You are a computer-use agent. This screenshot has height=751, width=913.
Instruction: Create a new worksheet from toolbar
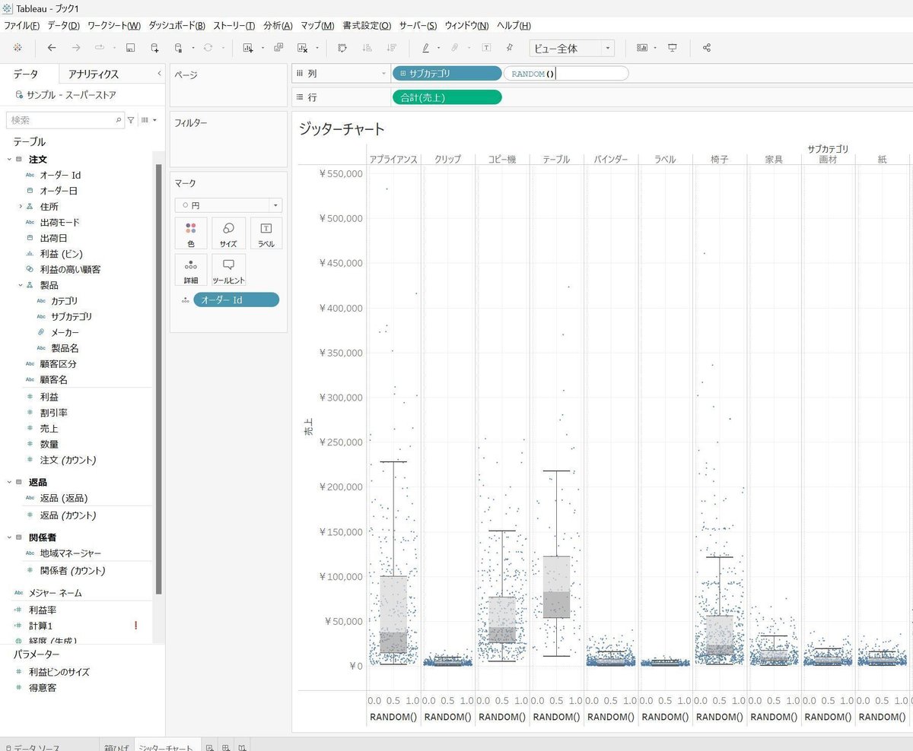click(x=248, y=48)
